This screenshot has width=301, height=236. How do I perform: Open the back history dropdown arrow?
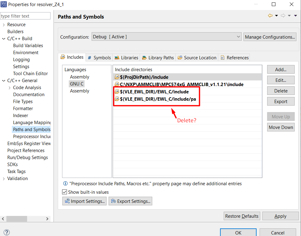(x=276, y=16)
